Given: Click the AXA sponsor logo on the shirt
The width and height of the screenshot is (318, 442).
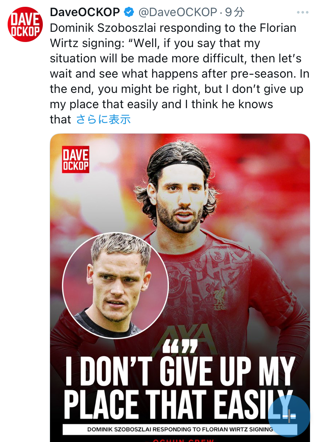Looking at the screenshot, I should [183, 338].
